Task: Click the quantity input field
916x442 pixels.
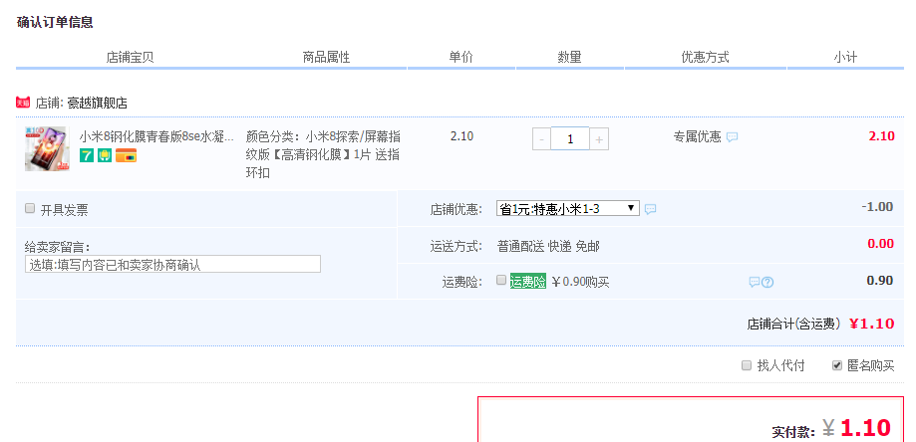Action: 570,139
